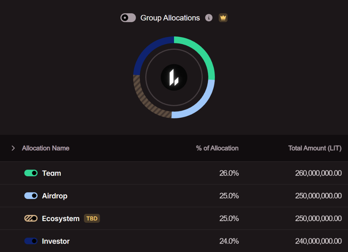Screen dimensions: 348x252
Task: Click the gold crown premium icon
Action: click(223, 18)
